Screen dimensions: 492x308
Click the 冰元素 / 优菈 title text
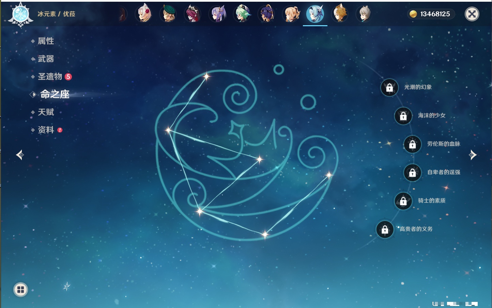click(x=56, y=14)
